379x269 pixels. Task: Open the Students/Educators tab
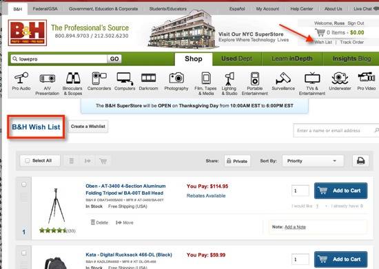[x=167, y=9]
